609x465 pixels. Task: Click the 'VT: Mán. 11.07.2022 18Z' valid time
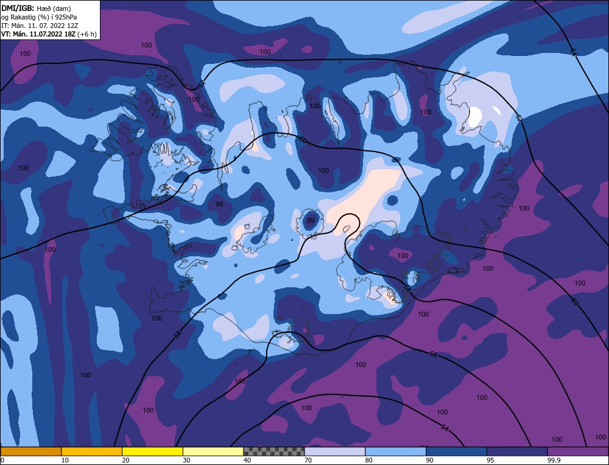(x=39, y=34)
